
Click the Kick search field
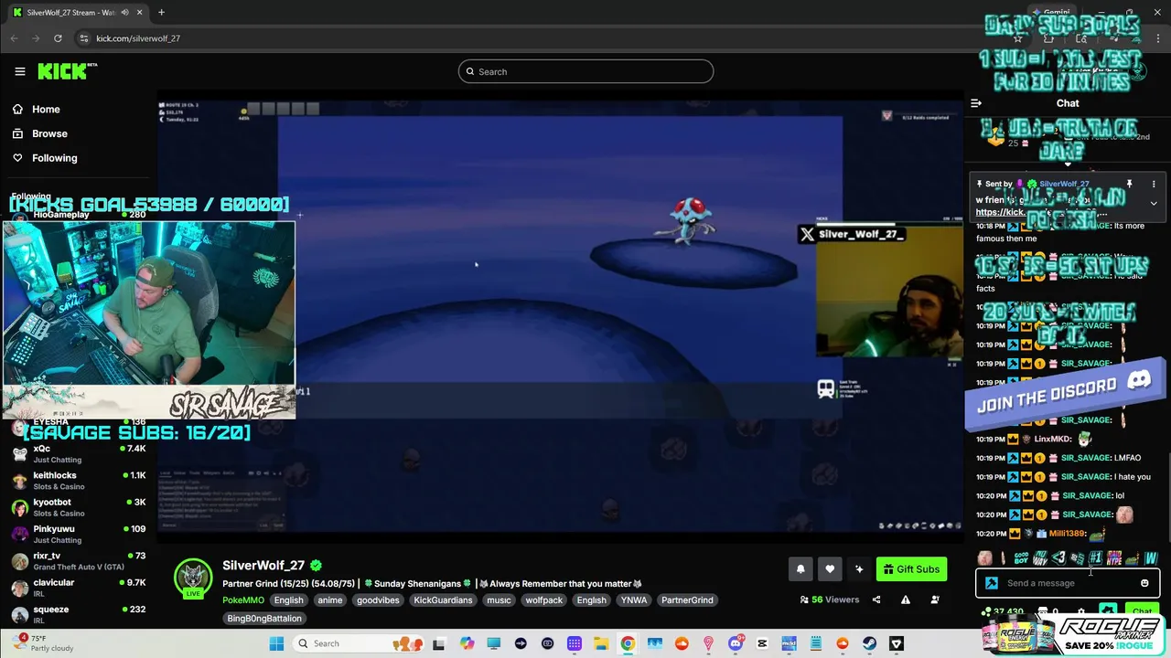pos(585,71)
